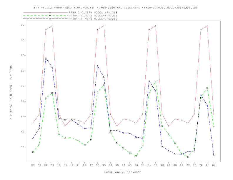233x180 pixels.
Task: Click x-axis tick label 06
Action: (x=46, y=165)
